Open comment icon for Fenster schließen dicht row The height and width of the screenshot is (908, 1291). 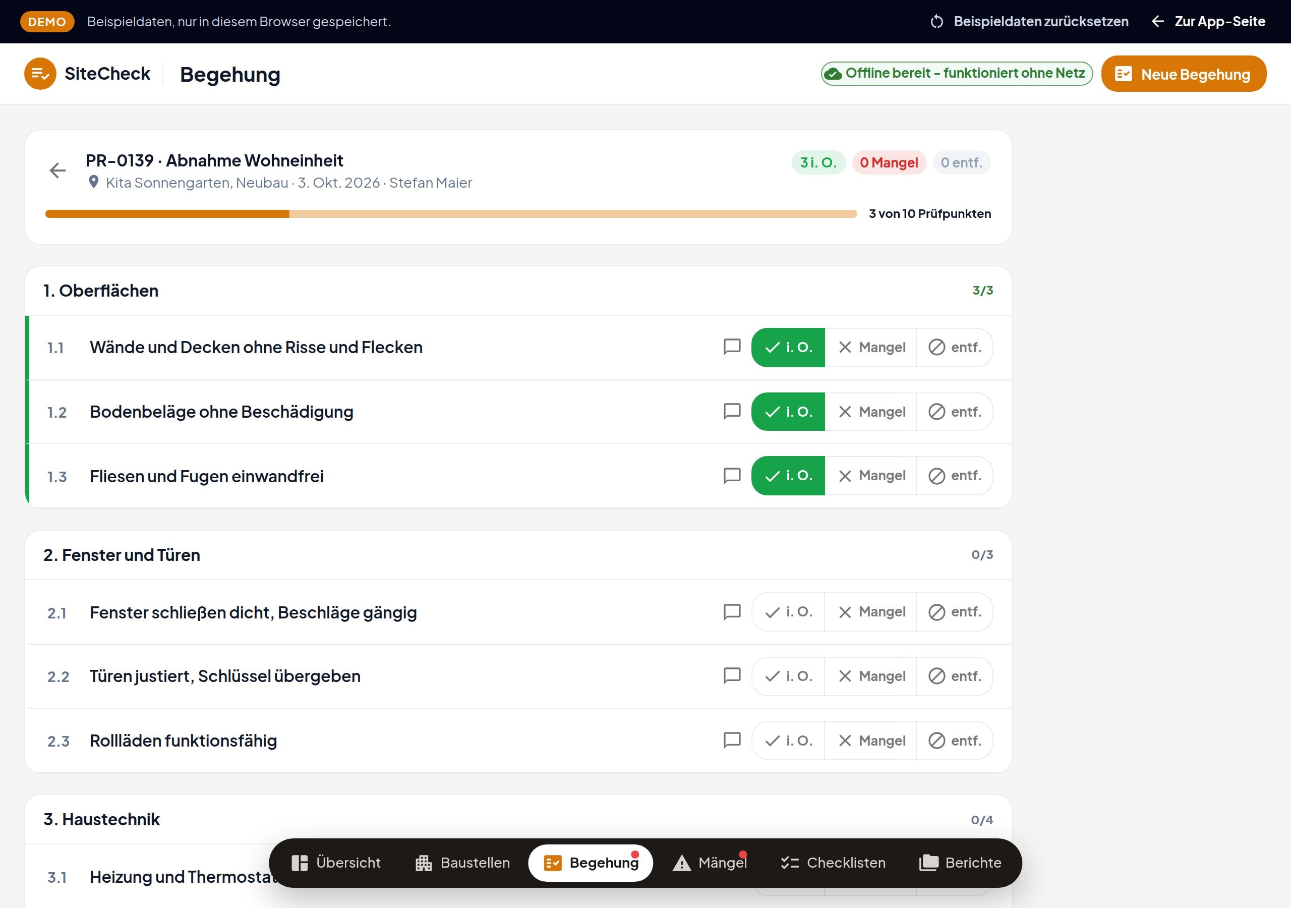[732, 611]
